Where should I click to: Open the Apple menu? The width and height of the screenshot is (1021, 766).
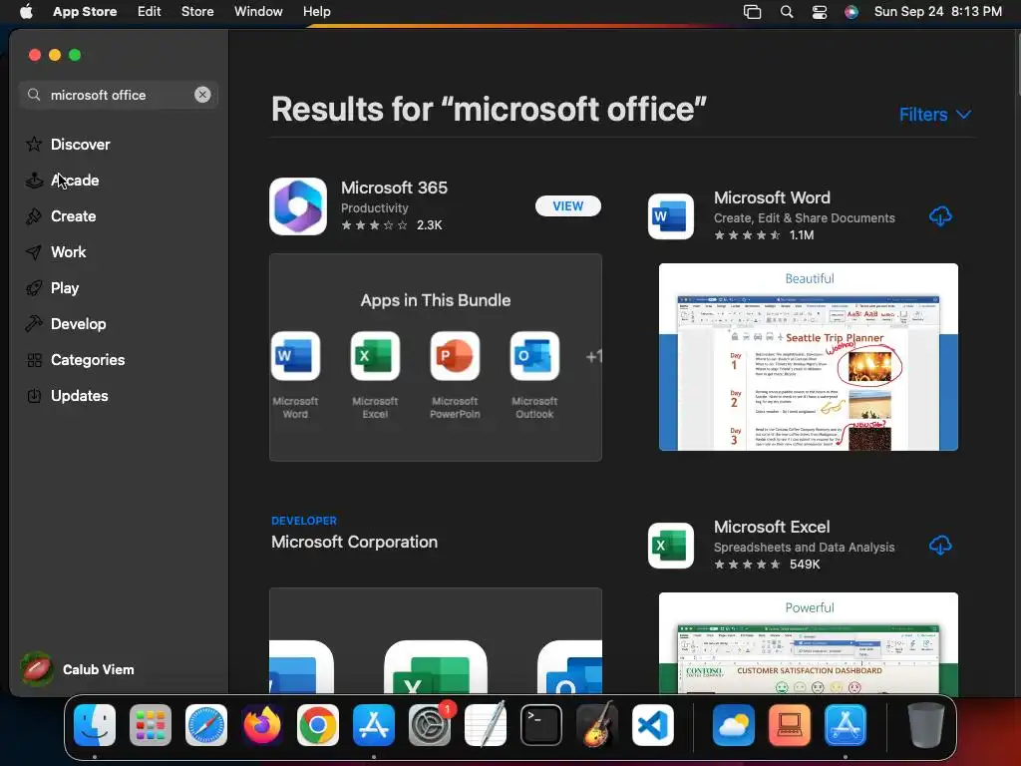[x=26, y=12]
